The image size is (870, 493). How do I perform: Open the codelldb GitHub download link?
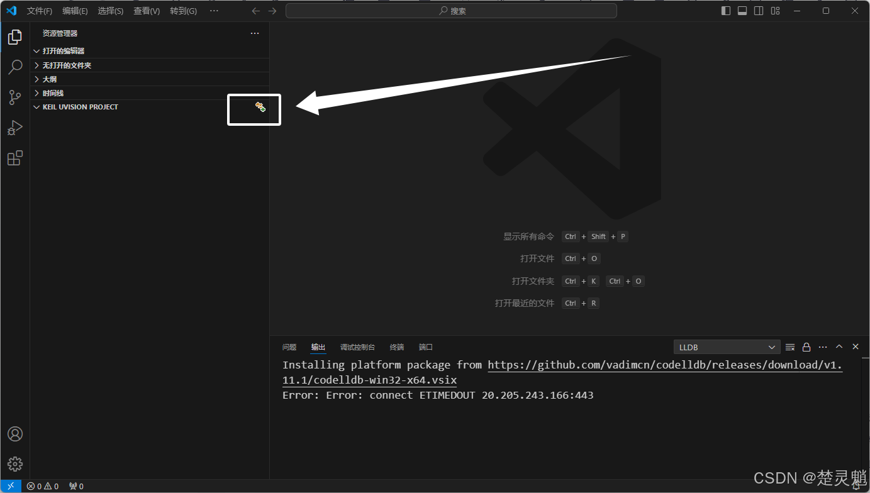(x=562, y=372)
